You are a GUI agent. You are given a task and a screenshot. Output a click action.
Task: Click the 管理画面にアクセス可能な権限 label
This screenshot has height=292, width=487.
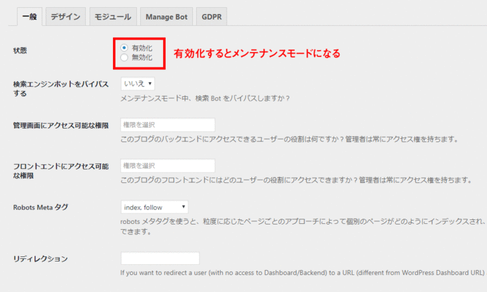[60, 125]
